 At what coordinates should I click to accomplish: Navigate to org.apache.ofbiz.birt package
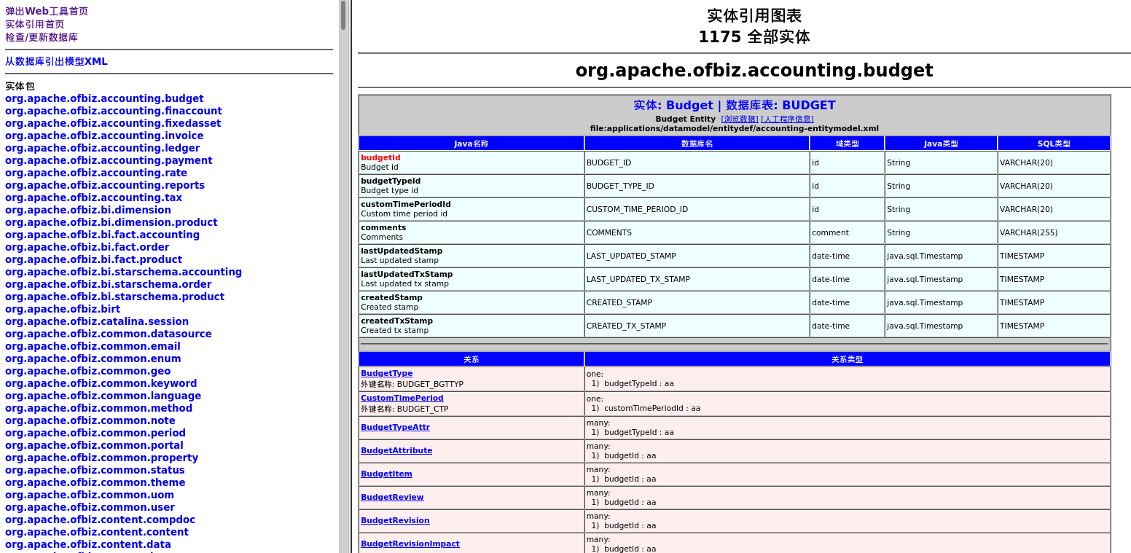[x=63, y=309]
